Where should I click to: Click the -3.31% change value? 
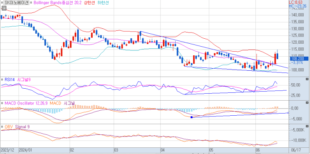[297, 62]
